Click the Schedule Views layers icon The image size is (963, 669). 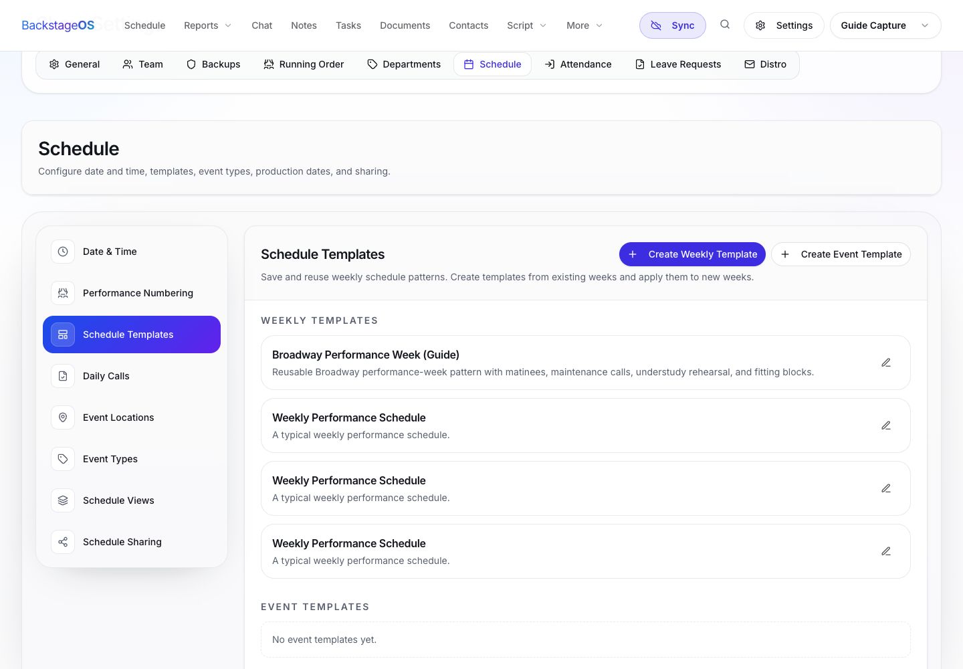(63, 500)
